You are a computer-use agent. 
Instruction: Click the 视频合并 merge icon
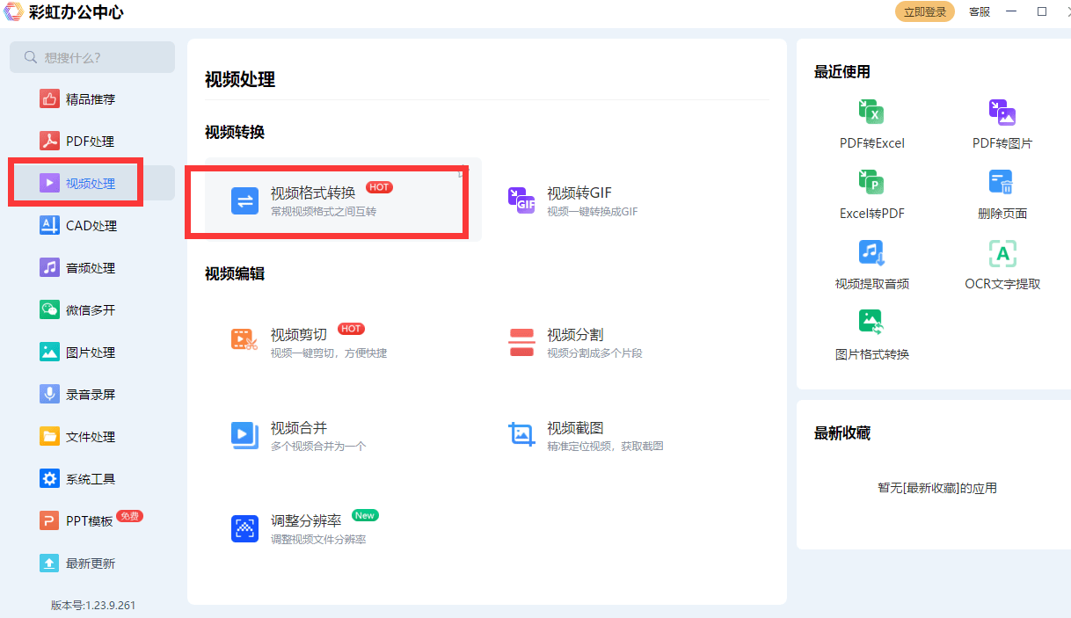pyautogui.click(x=244, y=435)
